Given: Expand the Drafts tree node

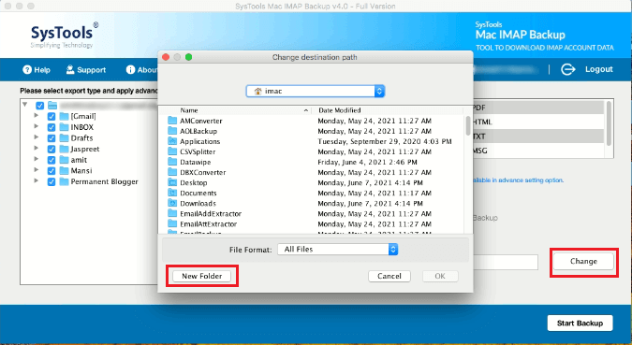Looking at the screenshot, I should (x=37, y=137).
